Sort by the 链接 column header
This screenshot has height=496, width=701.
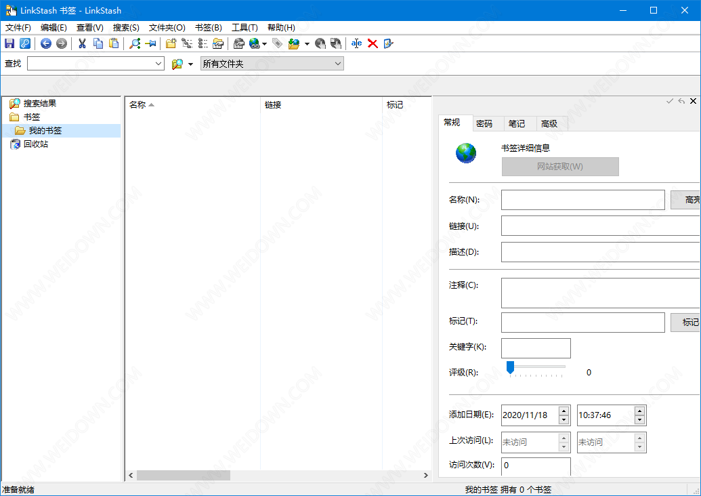(321, 104)
